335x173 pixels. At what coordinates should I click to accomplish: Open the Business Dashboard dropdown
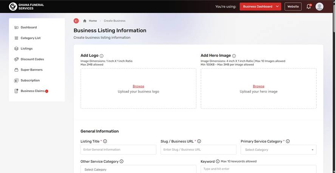point(261,6)
